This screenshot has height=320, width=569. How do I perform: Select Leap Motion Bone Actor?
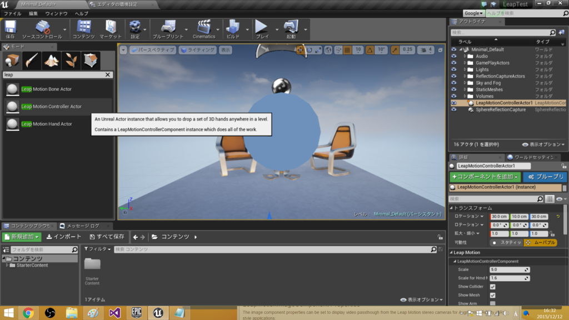pos(58,89)
